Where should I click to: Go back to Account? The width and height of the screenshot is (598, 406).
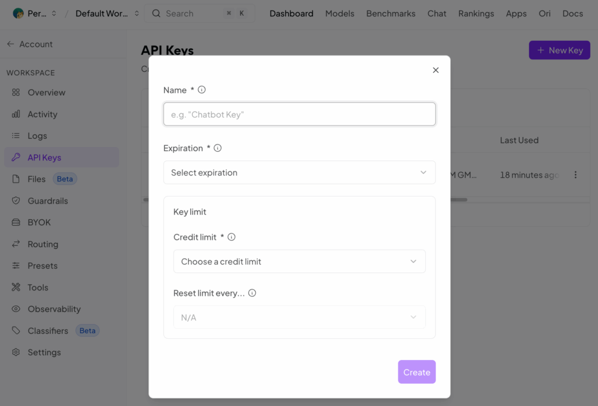coord(30,44)
